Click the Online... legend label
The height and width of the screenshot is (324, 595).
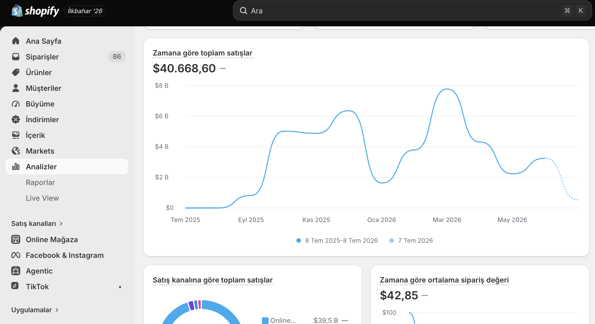click(283, 320)
